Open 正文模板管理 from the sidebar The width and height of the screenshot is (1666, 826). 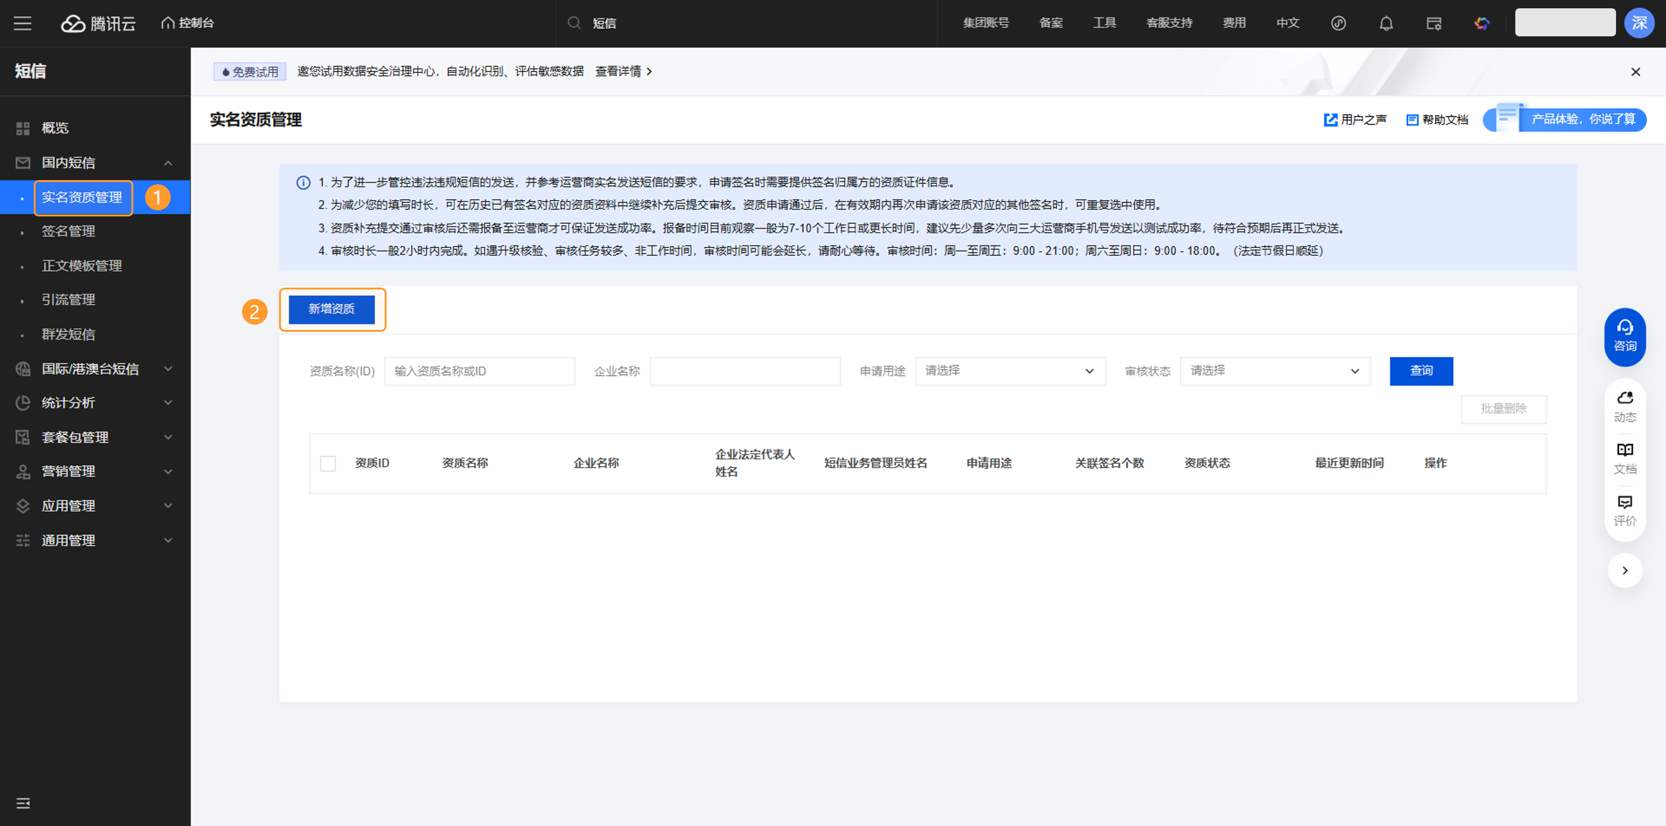pos(82,266)
